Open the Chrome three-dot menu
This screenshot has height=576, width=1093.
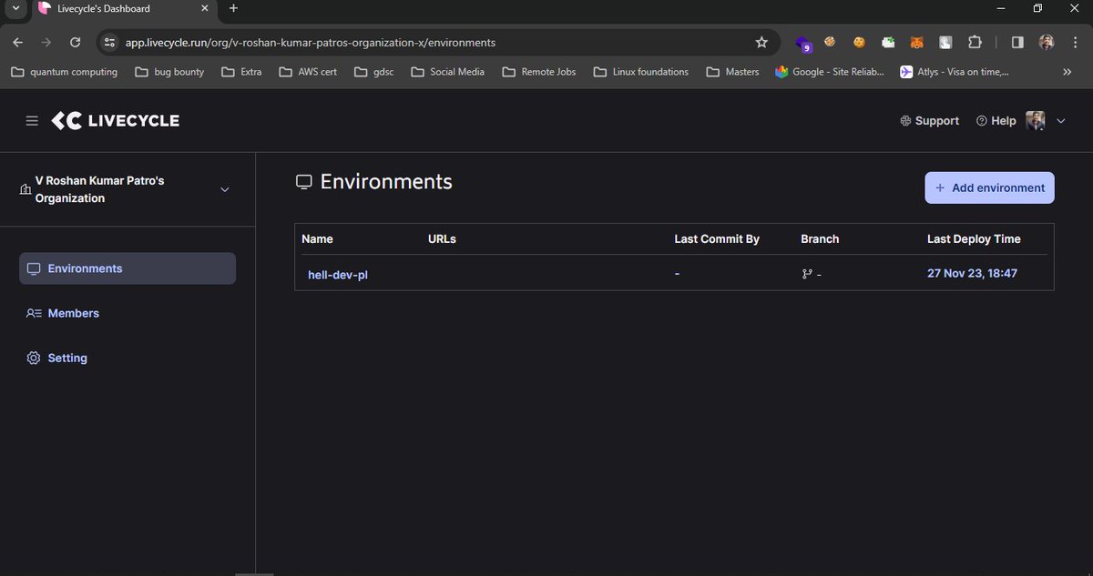coord(1075,42)
